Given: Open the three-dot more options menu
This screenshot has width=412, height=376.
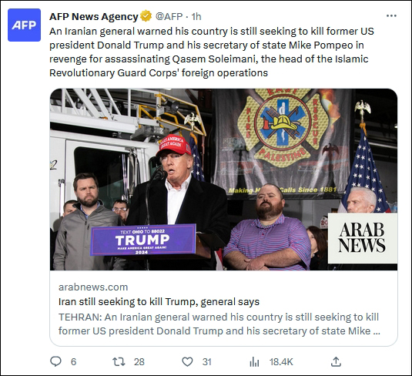Looking at the screenshot, I should pos(391,16).
